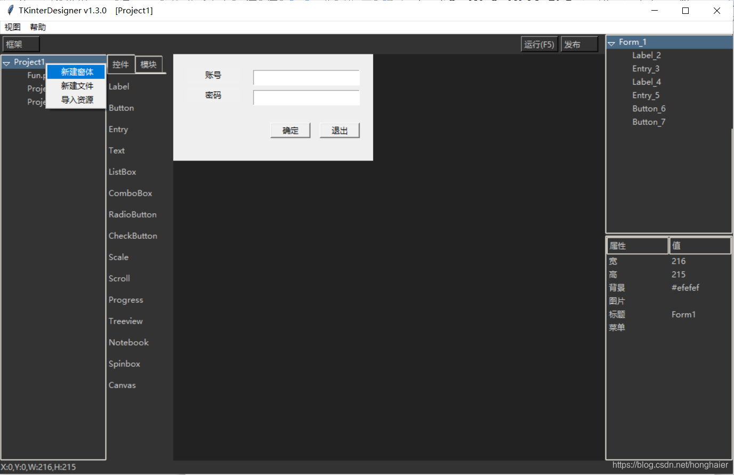Select the 宽 property name

coord(613,261)
